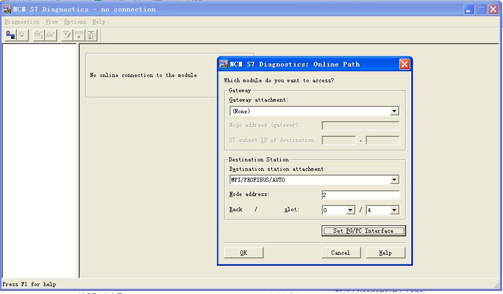Click the Help button in dialog
The image size is (503, 294).
click(x=385, y=253)
